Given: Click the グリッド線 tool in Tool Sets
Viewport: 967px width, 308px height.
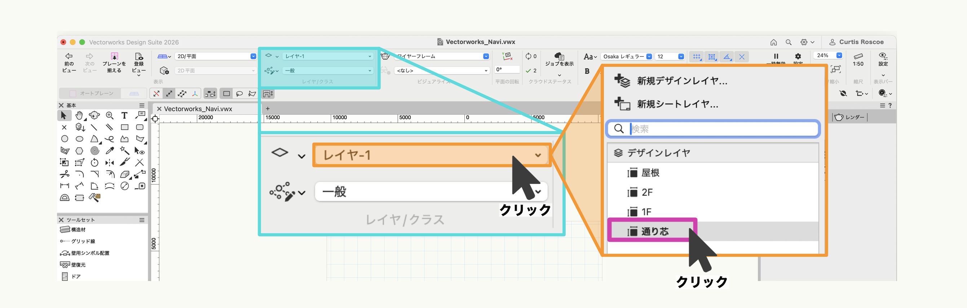Looking at the screenshot, I should pyautogui.click(x=83, y=241).
